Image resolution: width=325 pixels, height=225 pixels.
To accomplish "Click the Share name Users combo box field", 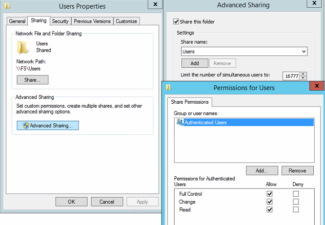I will coord(244,52).
